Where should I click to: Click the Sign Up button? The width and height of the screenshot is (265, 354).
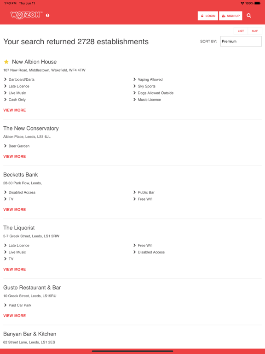pyautogui.click(x=230, y=16)
